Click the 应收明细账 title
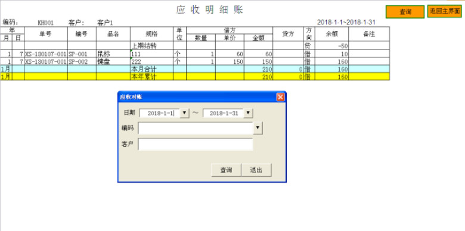465x231 pixels. tap(210, 10)
